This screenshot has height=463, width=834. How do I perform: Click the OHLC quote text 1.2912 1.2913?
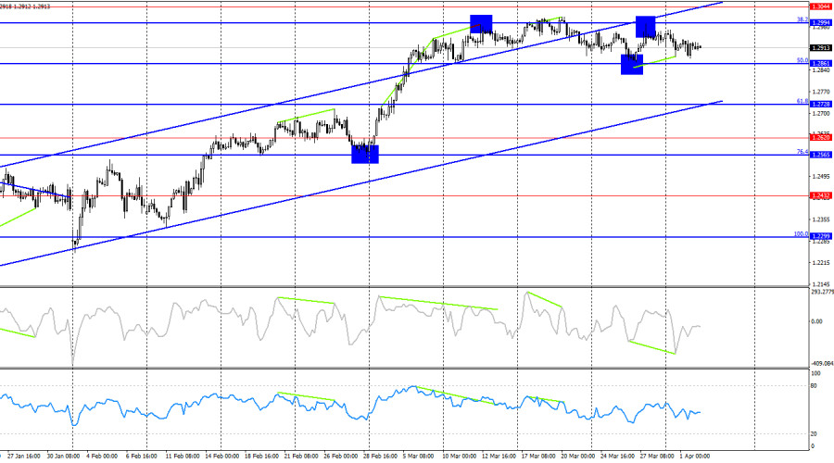[33, 6]
